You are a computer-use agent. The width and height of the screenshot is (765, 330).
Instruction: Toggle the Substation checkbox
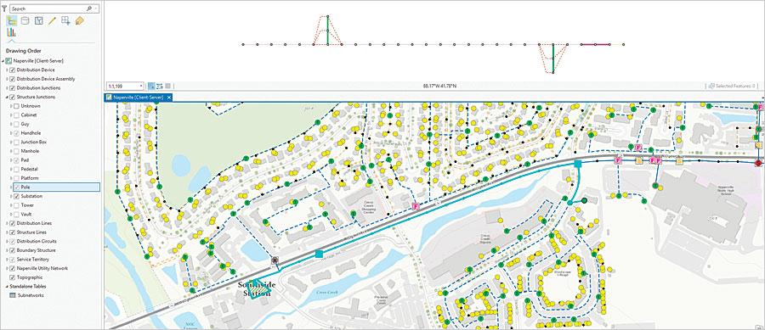[x=17, y=196]
